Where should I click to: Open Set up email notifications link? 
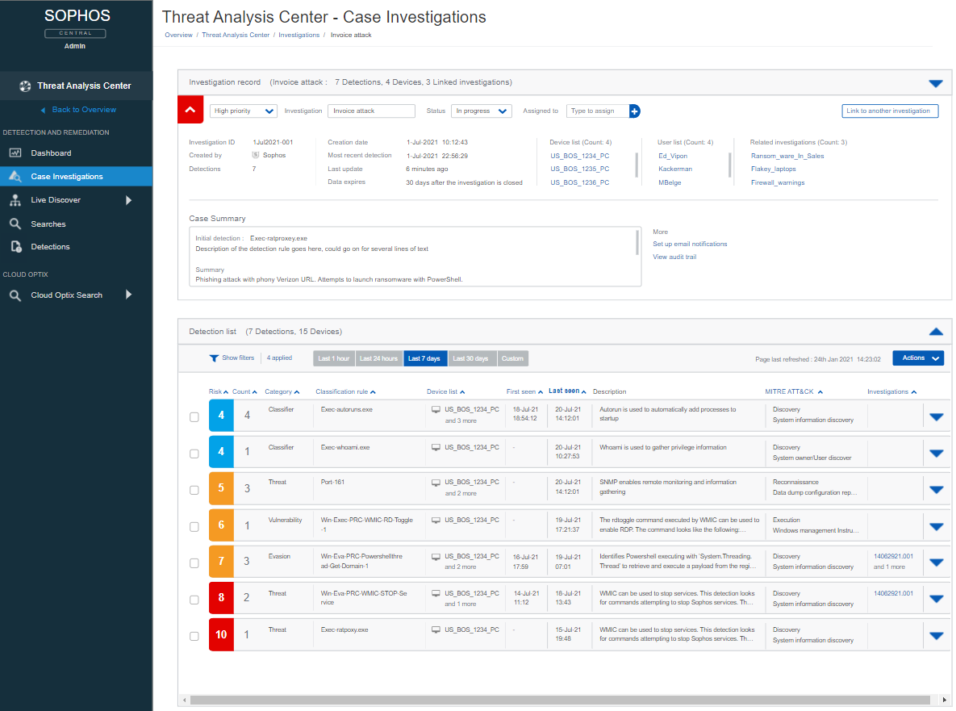pyautogui.click(x=690, y=244)
